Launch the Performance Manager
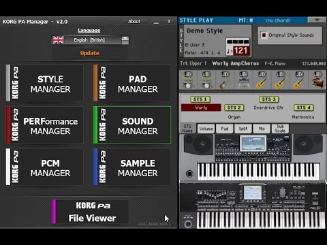Screen dimensions: 327x245 (x=45, y=125)
